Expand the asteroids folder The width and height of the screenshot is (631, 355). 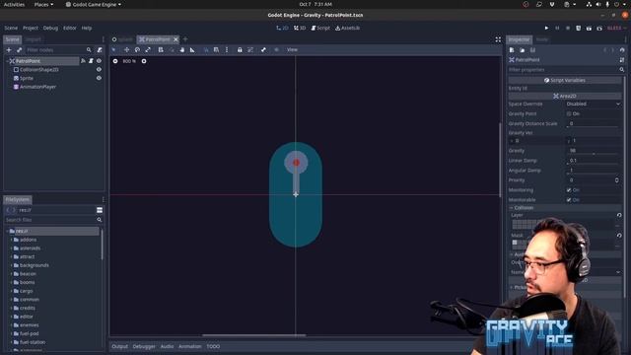11,248
